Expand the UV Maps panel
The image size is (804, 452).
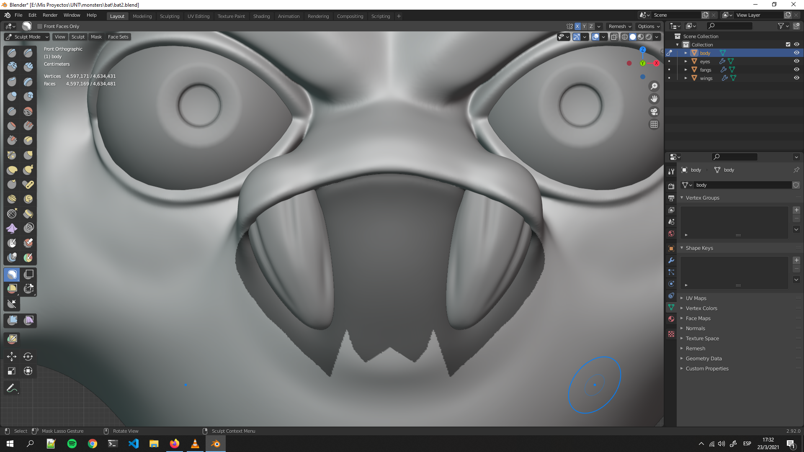(696, 298)
